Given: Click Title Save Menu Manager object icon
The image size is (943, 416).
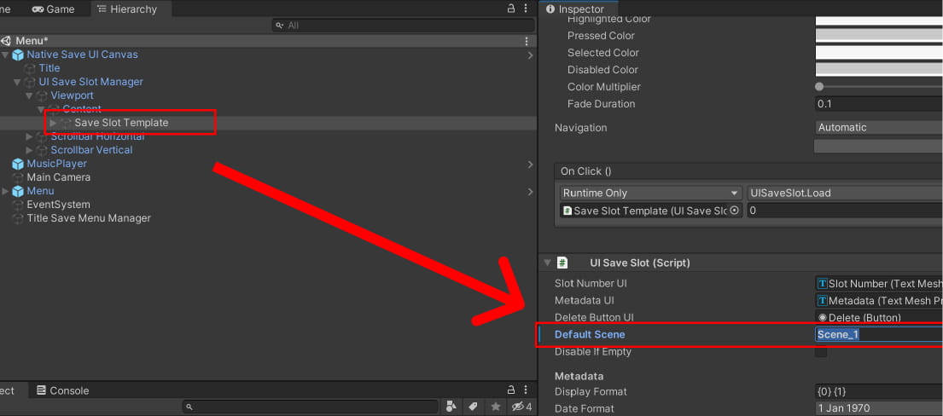Looking at the screenshot, I should 18,218.
